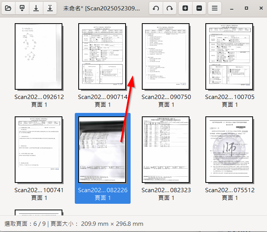Select the Scan202...090750 page thumbnail

click(x=166, y=56)
